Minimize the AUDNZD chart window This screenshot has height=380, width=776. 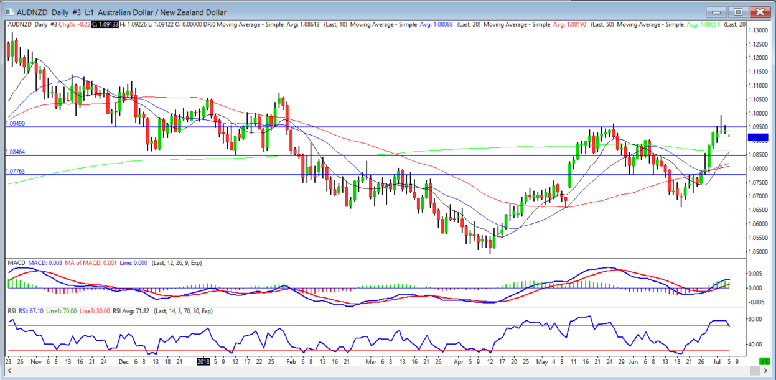[717, 11]
